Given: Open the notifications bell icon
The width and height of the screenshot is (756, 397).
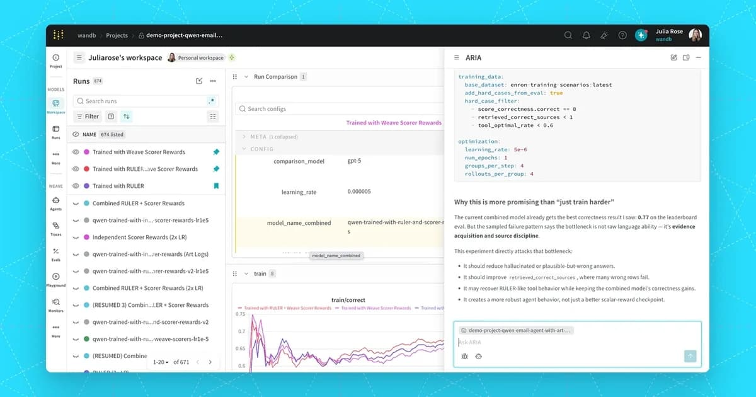Looking at the screenshot, I should click(x=587, y=35).
